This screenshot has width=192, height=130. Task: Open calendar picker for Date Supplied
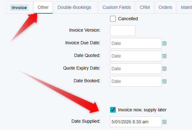(164, 121)
